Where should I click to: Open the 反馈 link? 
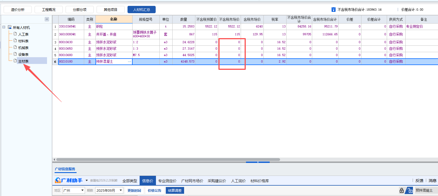[419, 181]
